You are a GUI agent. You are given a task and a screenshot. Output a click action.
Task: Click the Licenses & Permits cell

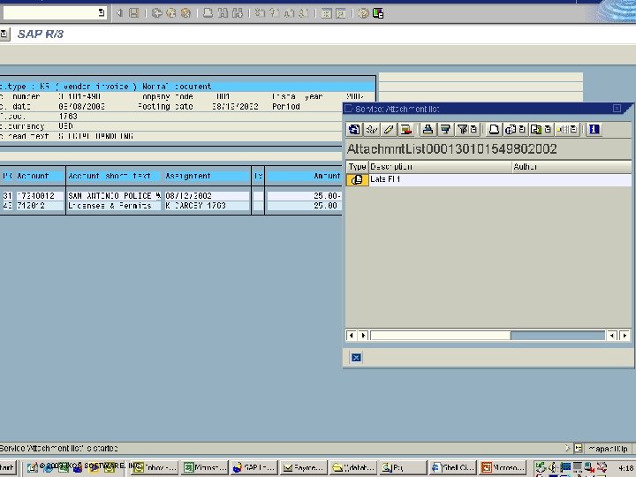tap(114, 206)
